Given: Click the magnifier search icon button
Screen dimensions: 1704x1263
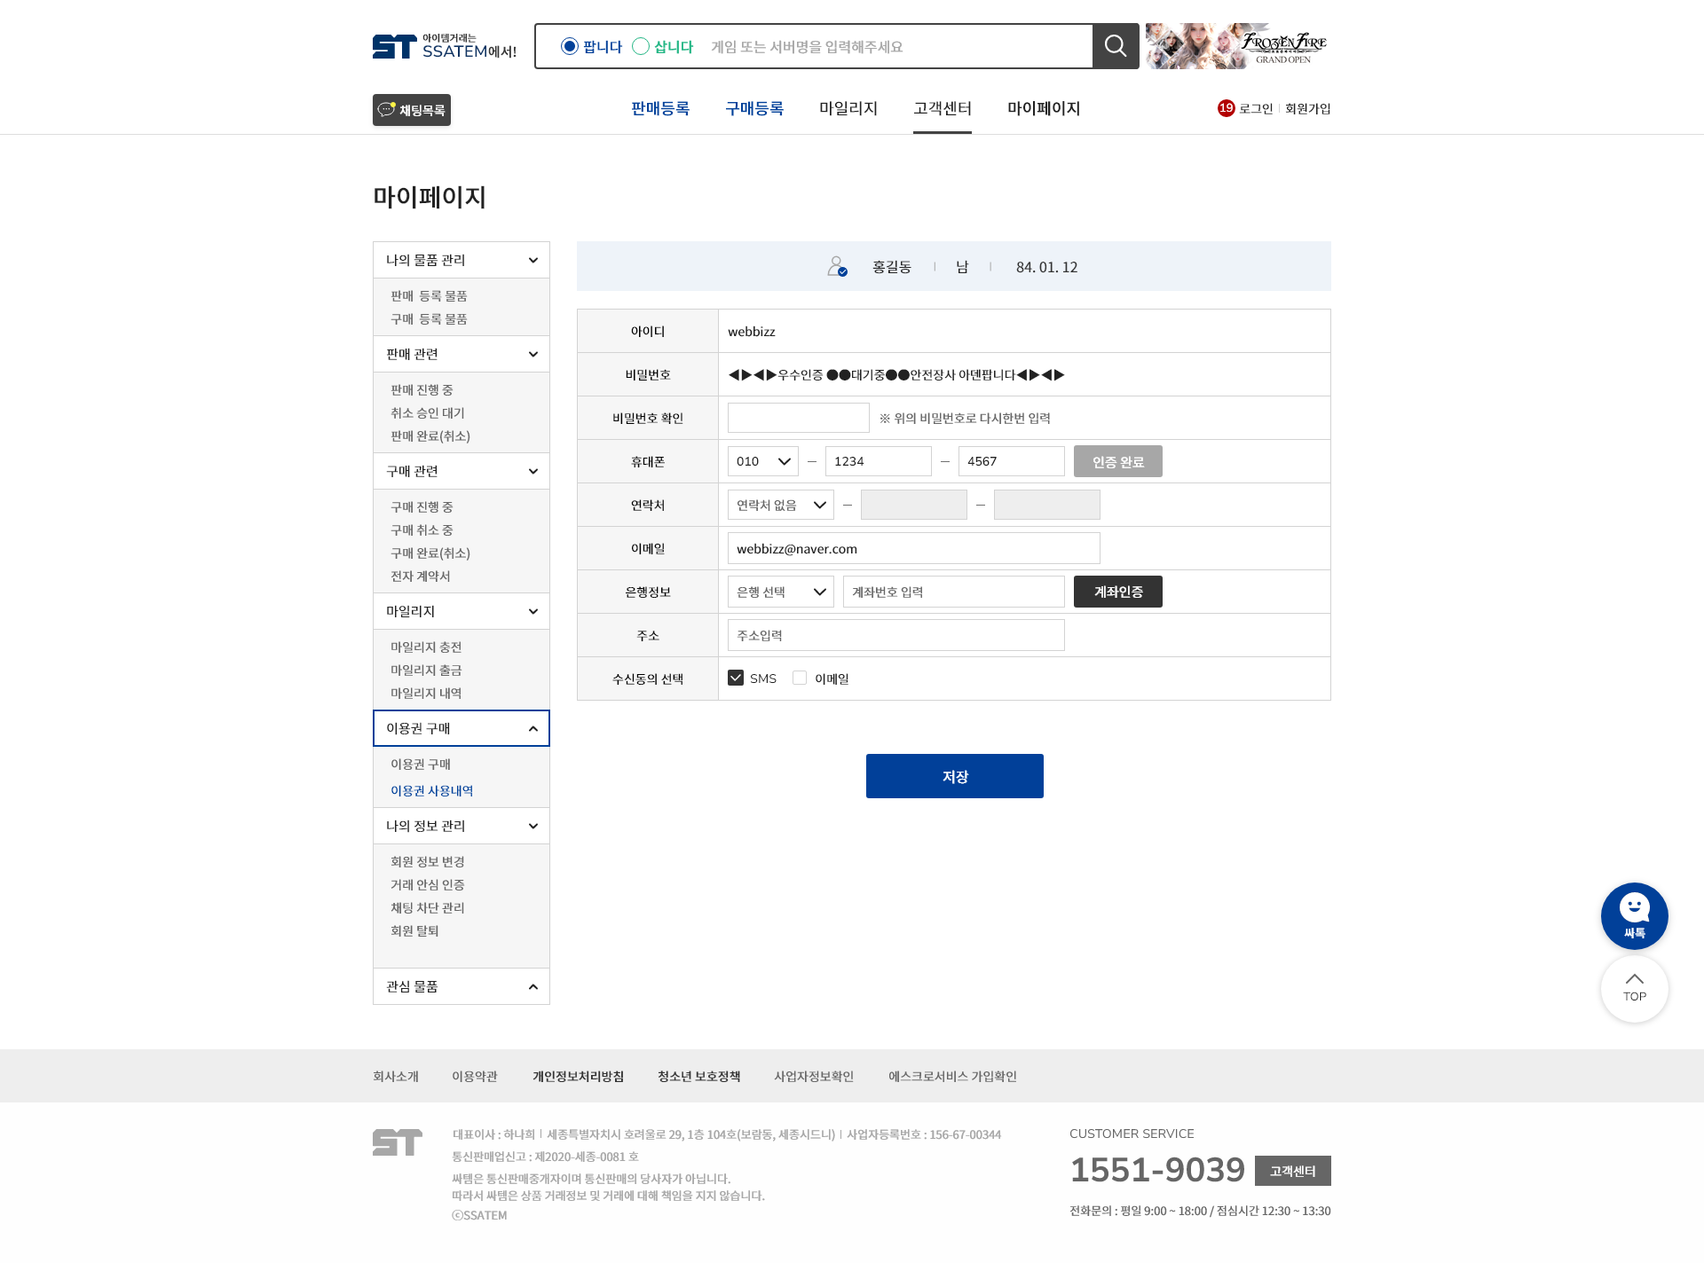Looking at the screenshot, I should (1116, 46).
